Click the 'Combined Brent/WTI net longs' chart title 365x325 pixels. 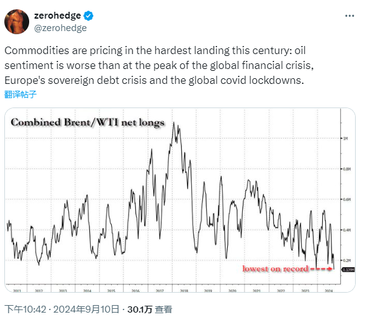click(x=88, y=122)
